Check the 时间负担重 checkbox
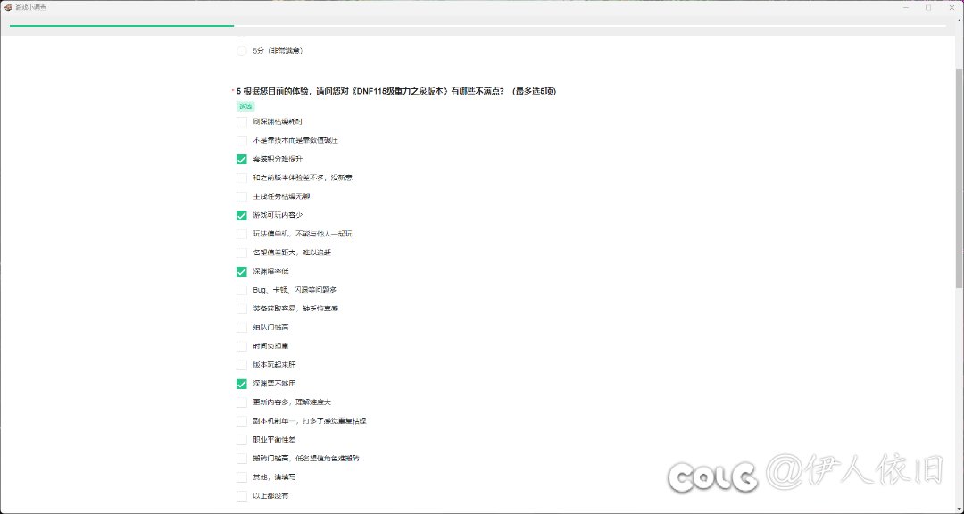Image resolution: width=964 pixels, height=514 pixels. [242, 346]
